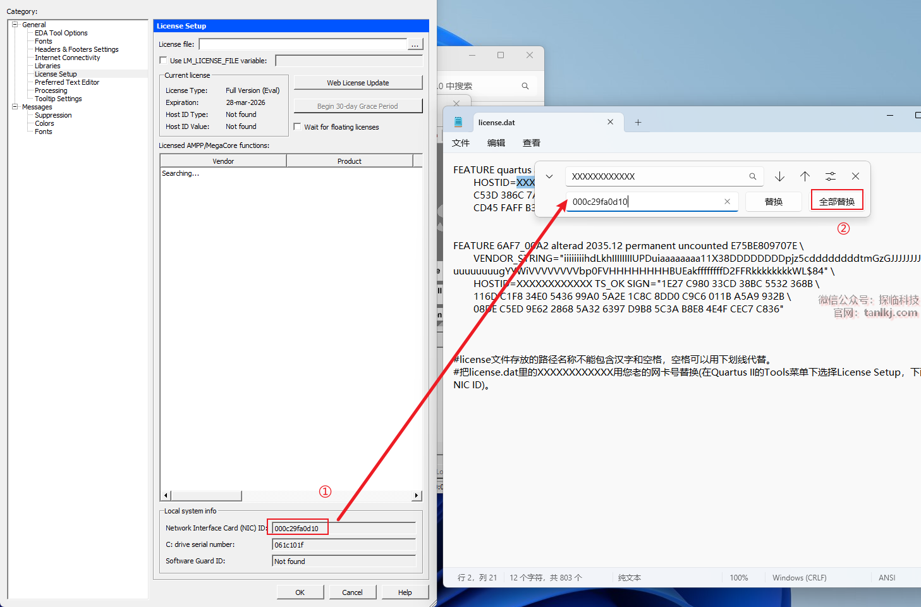Click the Product column header

350,161
